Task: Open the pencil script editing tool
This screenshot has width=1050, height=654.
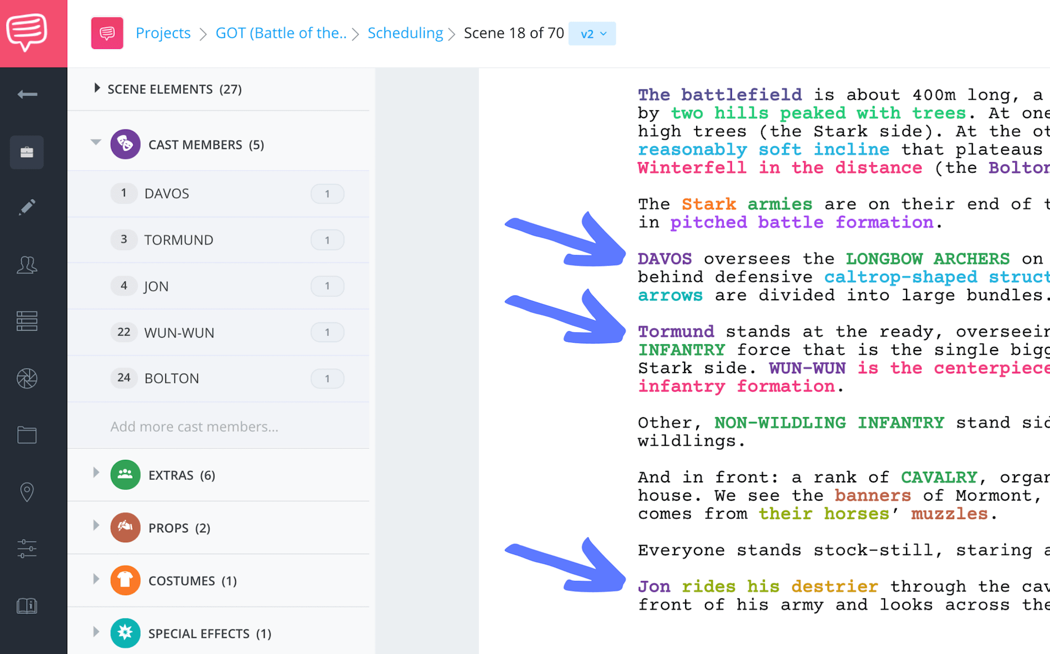Action: coord(27,206)
